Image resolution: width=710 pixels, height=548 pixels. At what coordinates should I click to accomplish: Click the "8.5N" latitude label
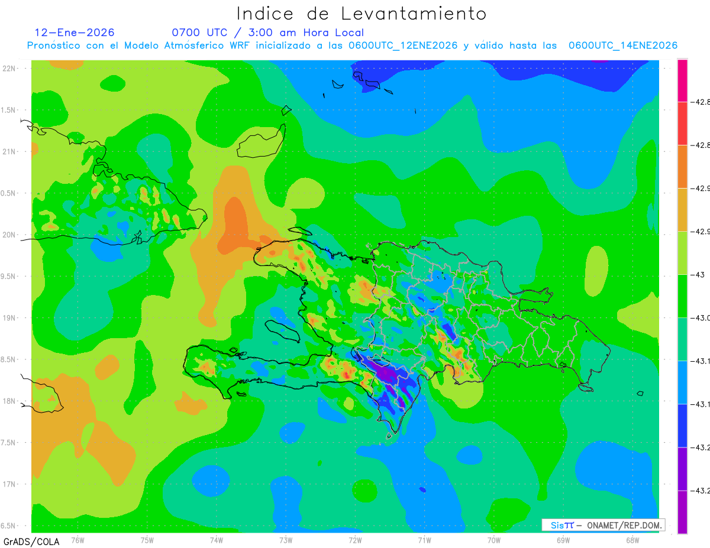pyautogui.click(x=9, y=359)
